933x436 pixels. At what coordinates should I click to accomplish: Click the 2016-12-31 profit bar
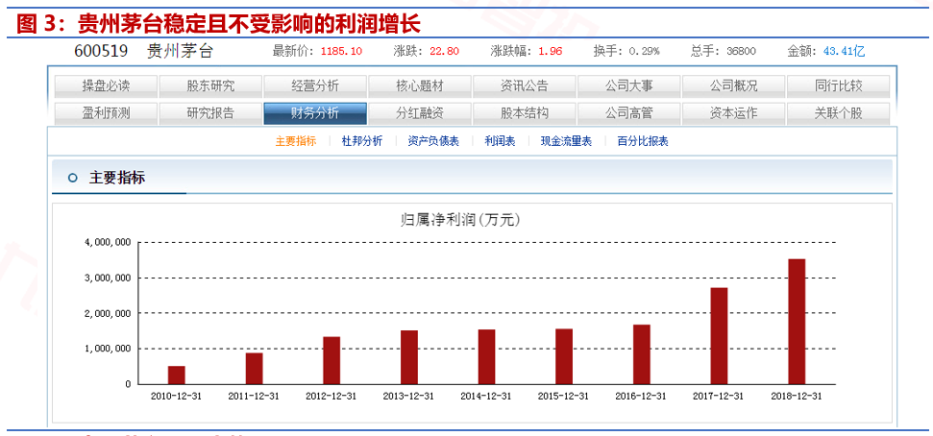point(642,354)
